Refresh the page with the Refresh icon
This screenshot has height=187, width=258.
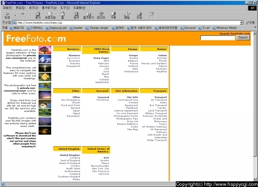point(50,15)
